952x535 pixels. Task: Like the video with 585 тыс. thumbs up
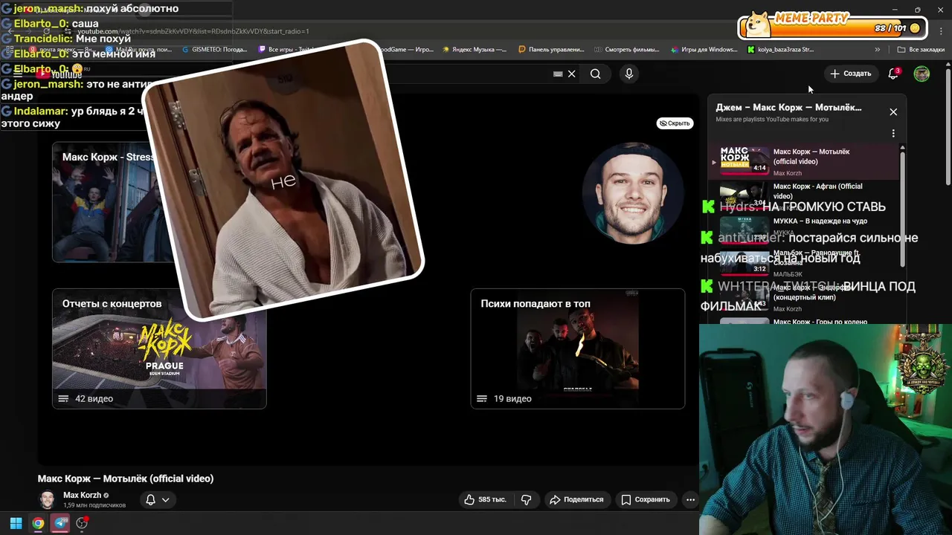(x=485, y=499)
